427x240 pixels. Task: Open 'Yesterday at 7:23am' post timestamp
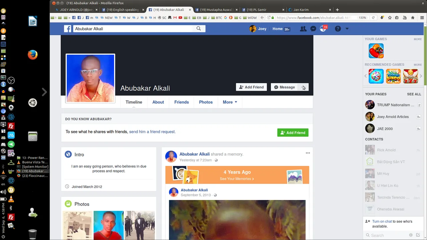[195, 160]
